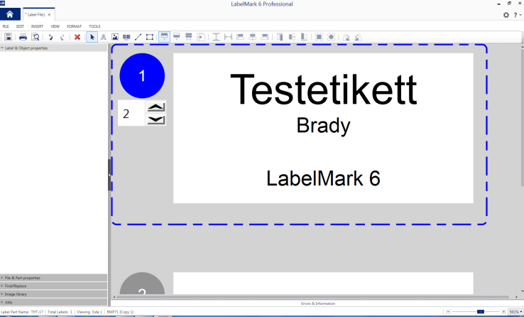Viewport: 524px width, 317px height.
Task: Decrease copies with down arrow
Action: [x=156, y=119]
